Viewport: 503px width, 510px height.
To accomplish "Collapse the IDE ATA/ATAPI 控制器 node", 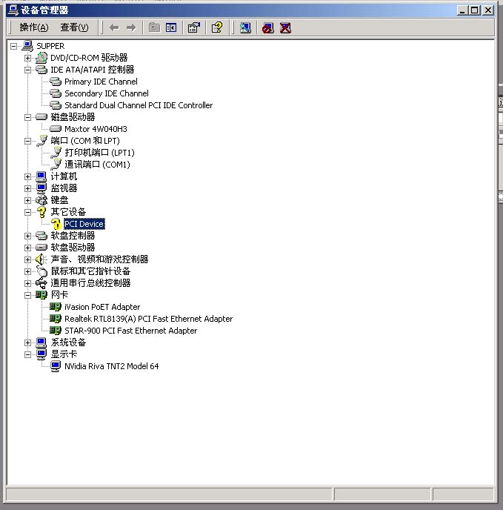I will click(27, 70).
